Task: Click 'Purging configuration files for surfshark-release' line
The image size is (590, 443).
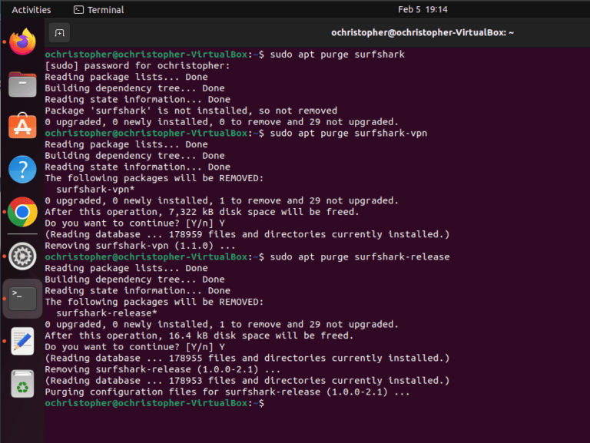Action: pos(227,392)
